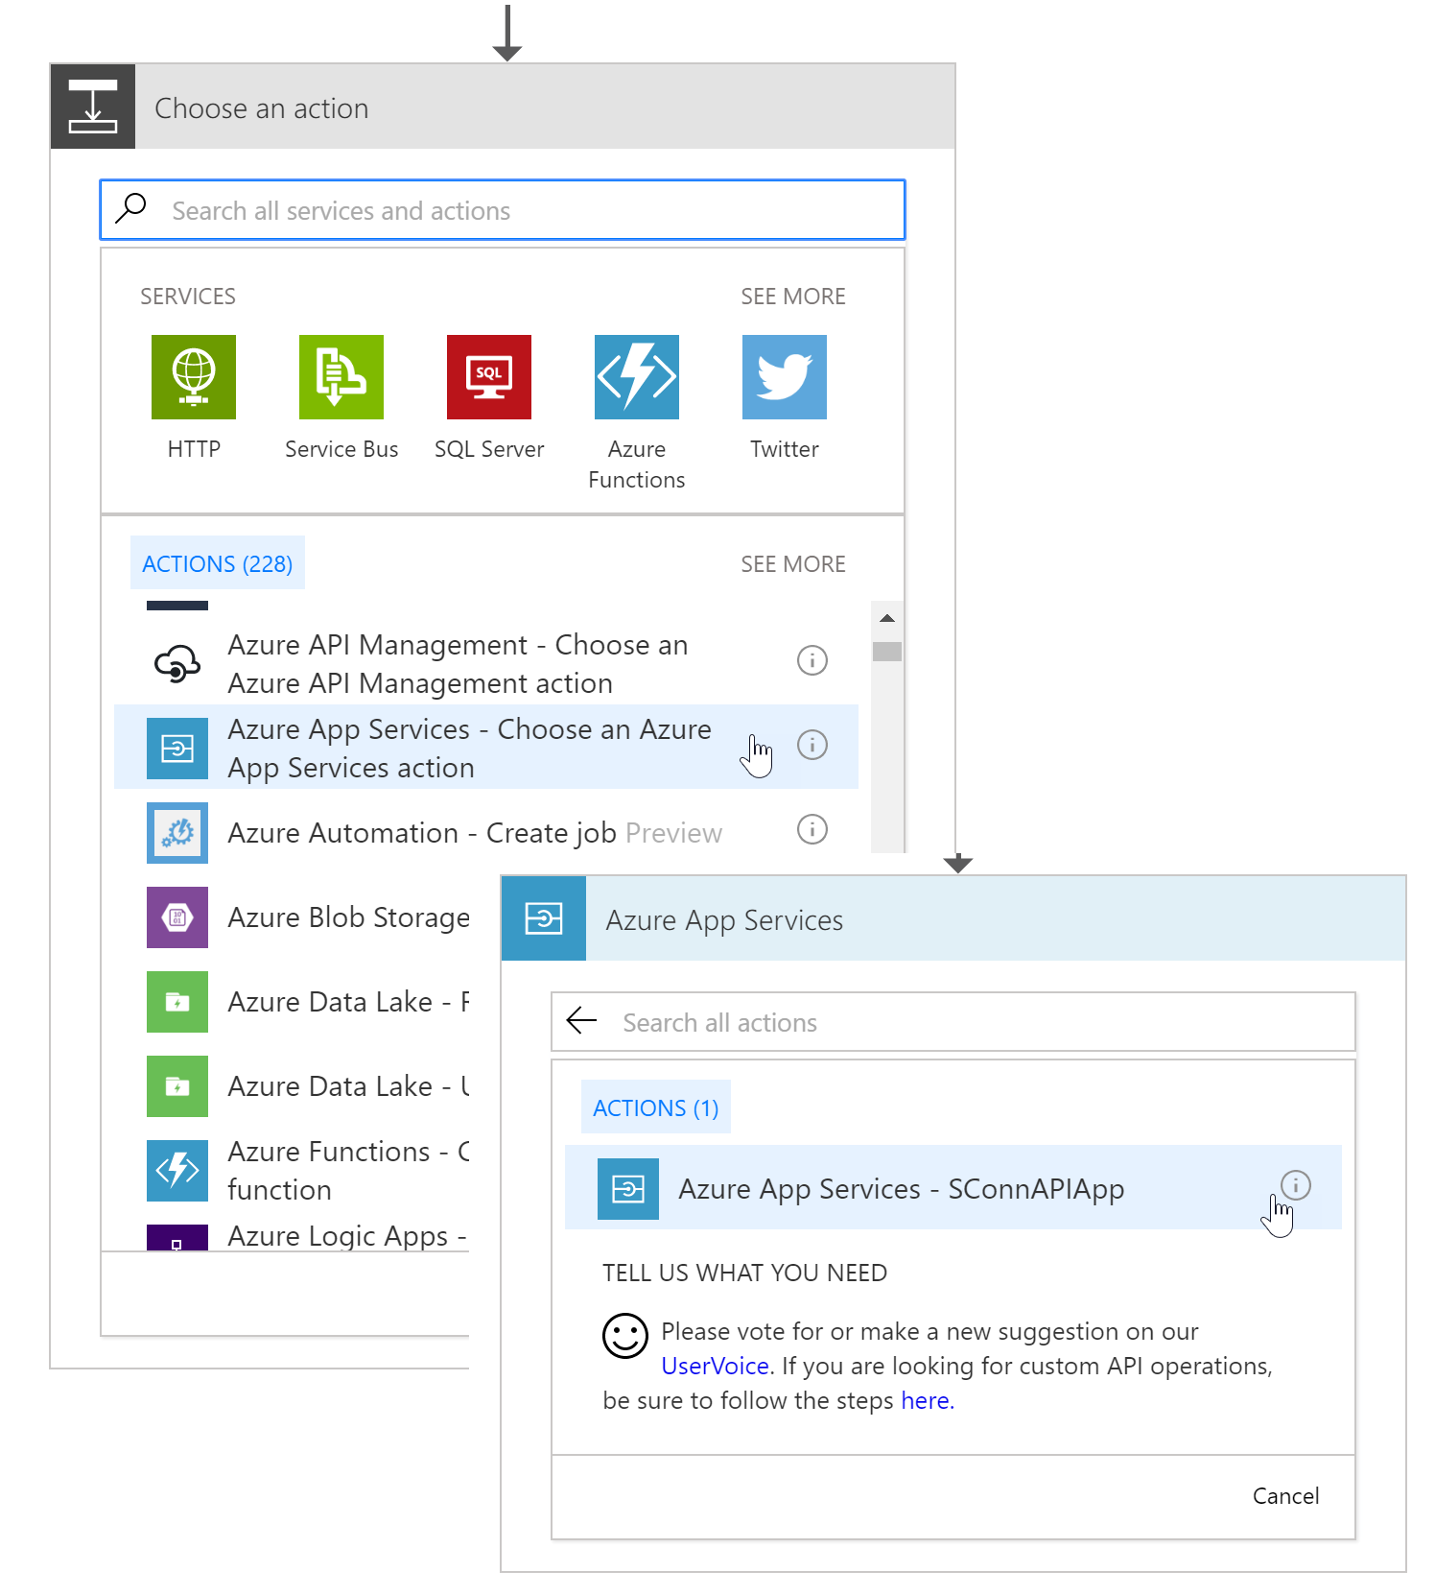
Task: Choose the Service Bus service icon
Action: pyautogui.click(x=341, y=377)
